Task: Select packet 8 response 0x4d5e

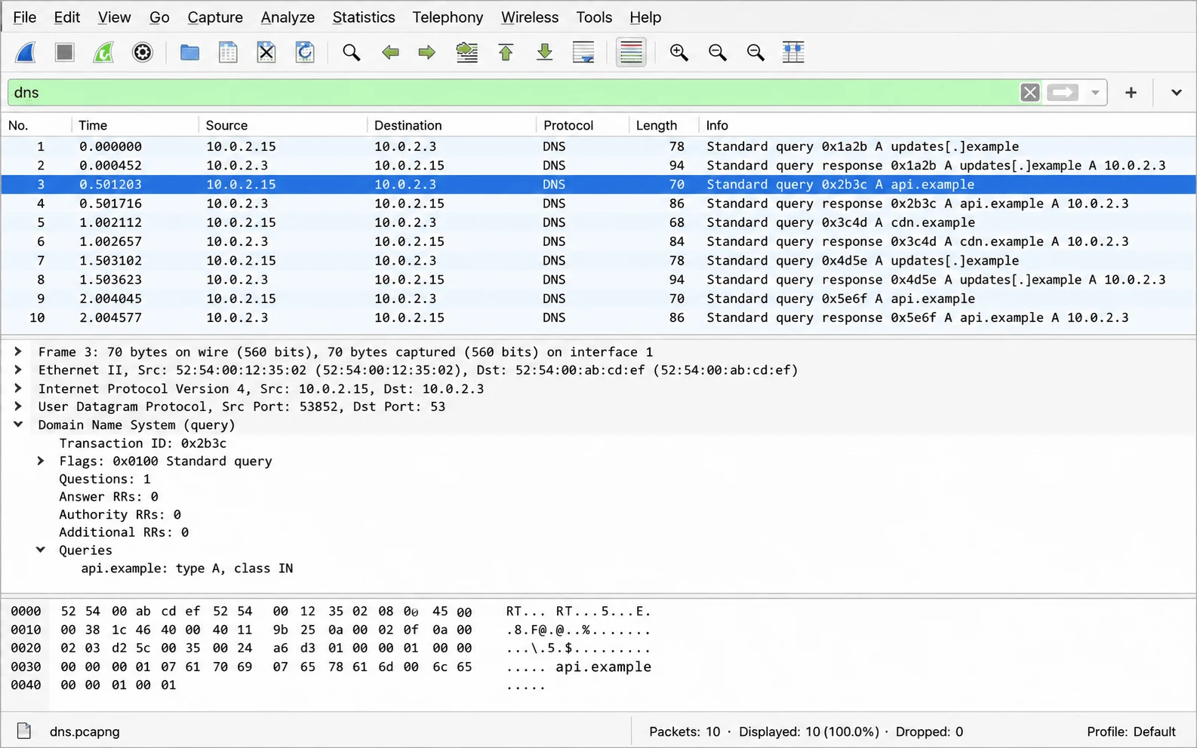Action: (598, 280)
